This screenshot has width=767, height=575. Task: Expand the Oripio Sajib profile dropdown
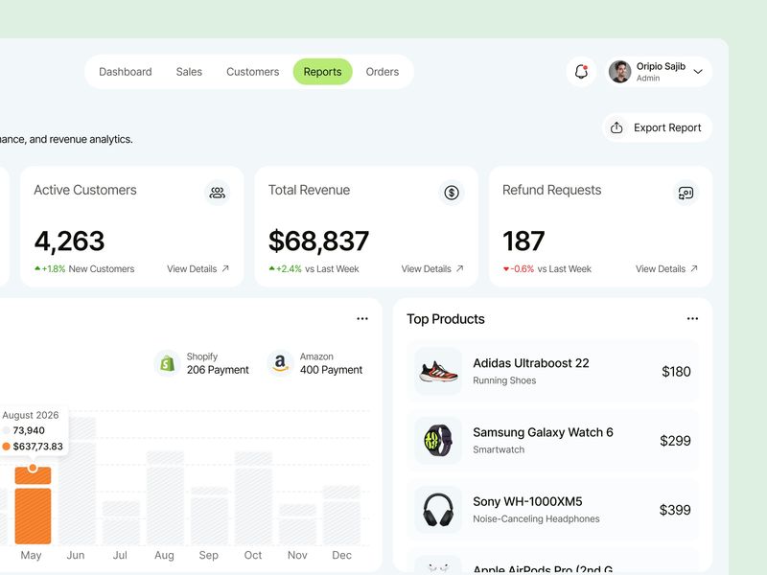coord(699,71)
